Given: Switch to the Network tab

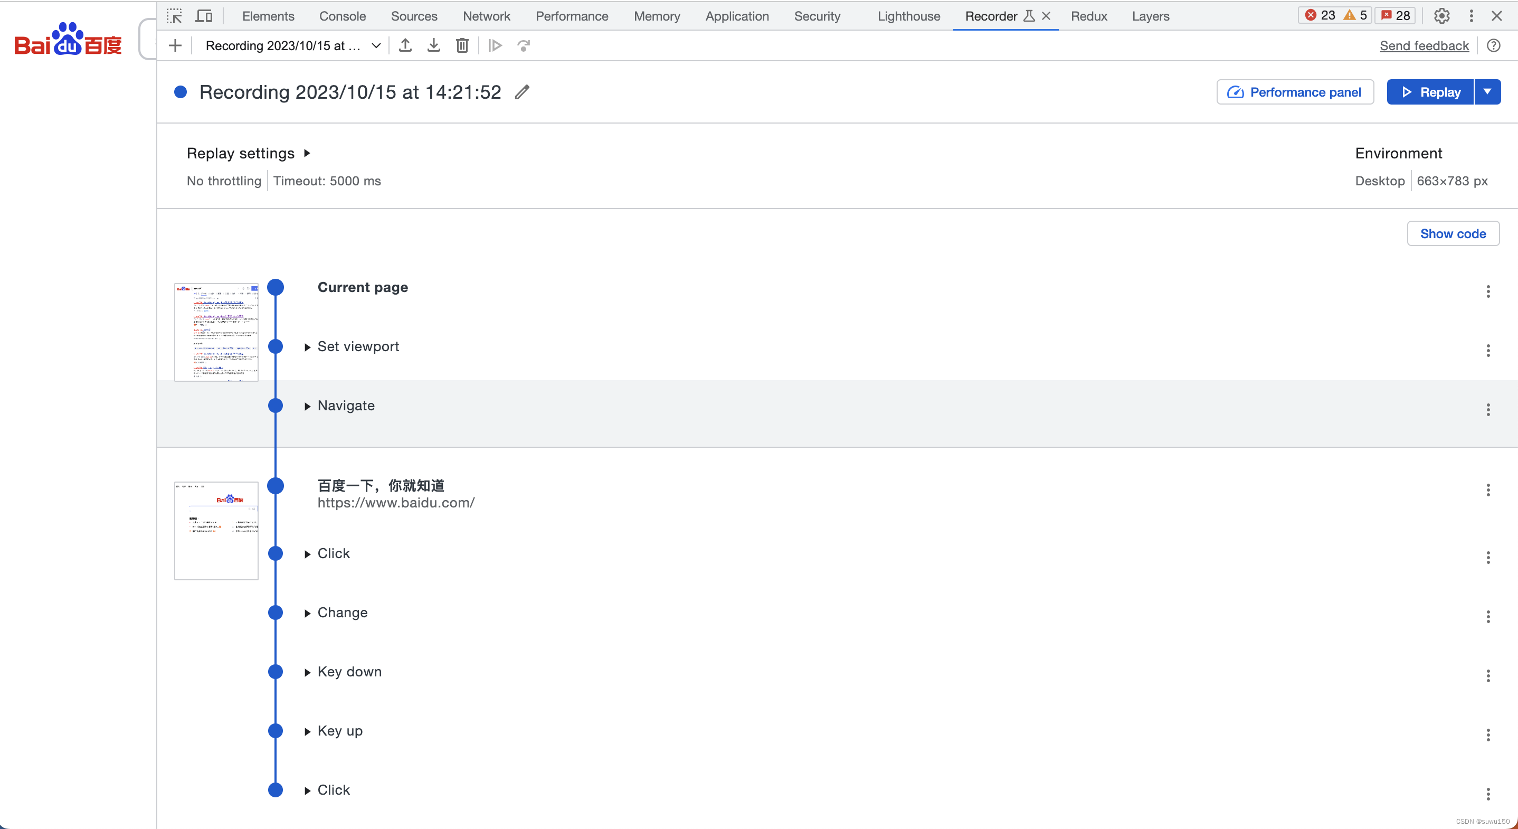Looking at the screenshot, I should [486, 16].
